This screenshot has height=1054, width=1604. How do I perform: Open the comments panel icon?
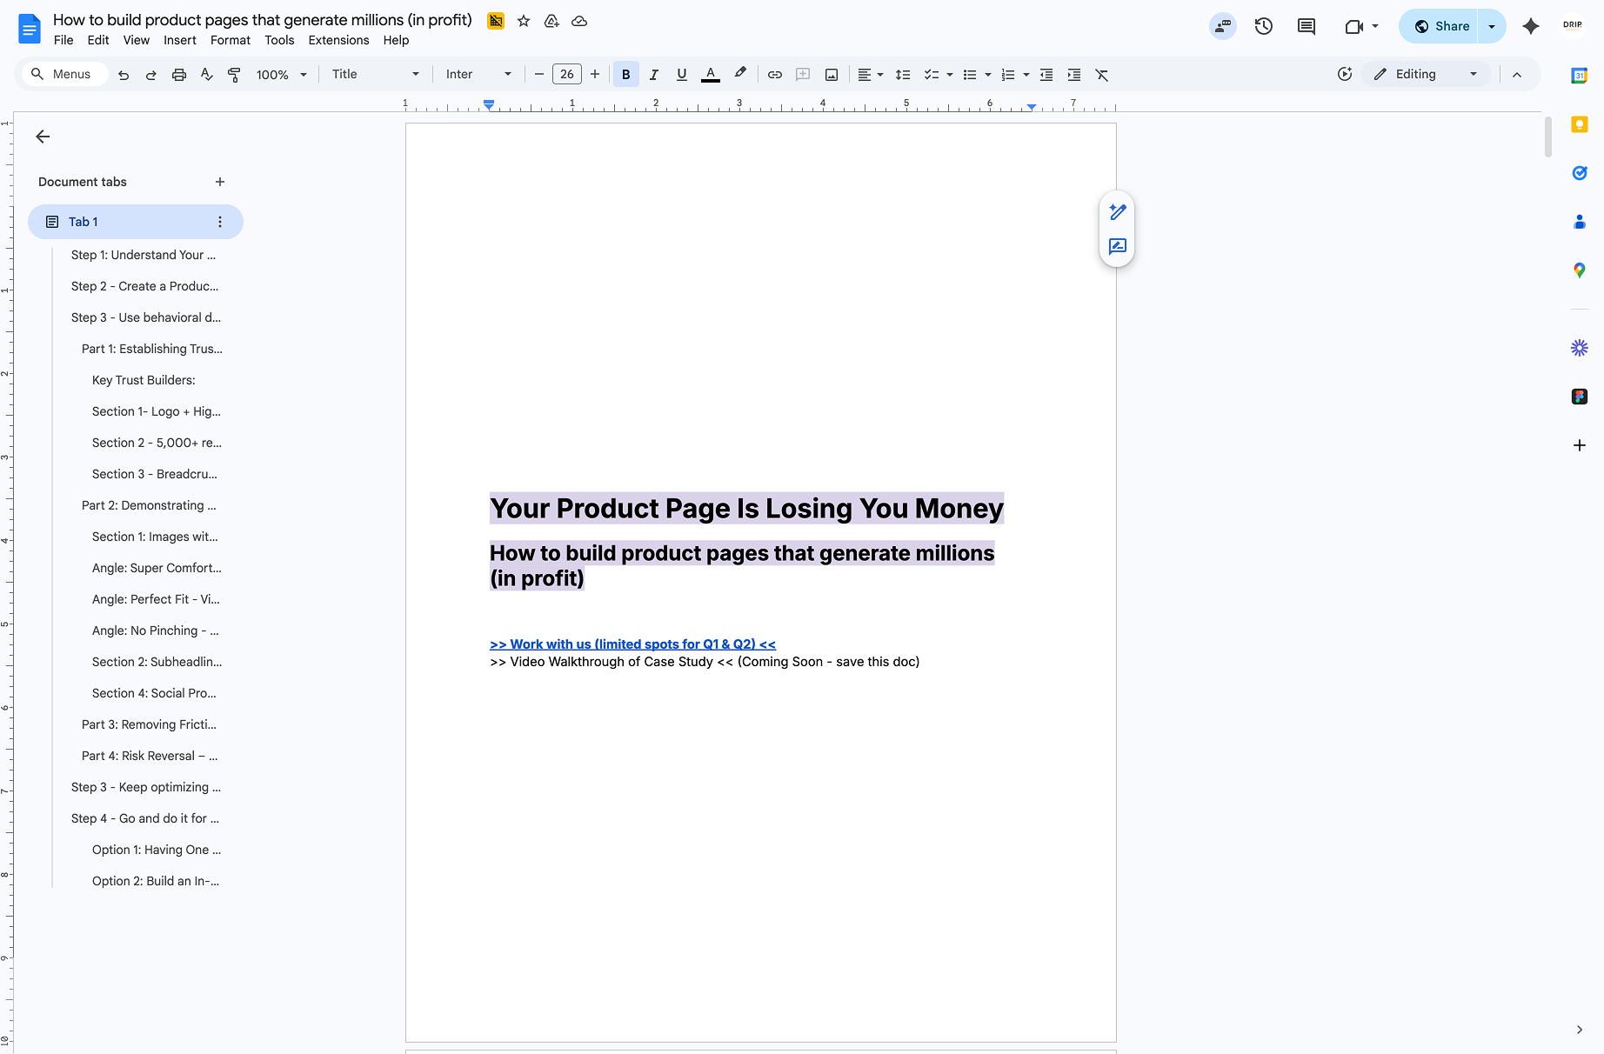pos(1306,26)
